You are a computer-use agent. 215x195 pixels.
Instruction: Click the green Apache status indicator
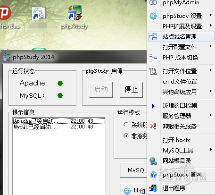60,83
